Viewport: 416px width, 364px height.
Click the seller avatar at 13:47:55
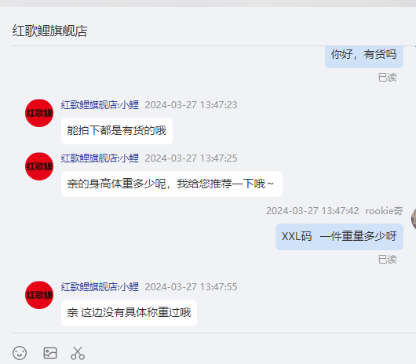point(39,295)
